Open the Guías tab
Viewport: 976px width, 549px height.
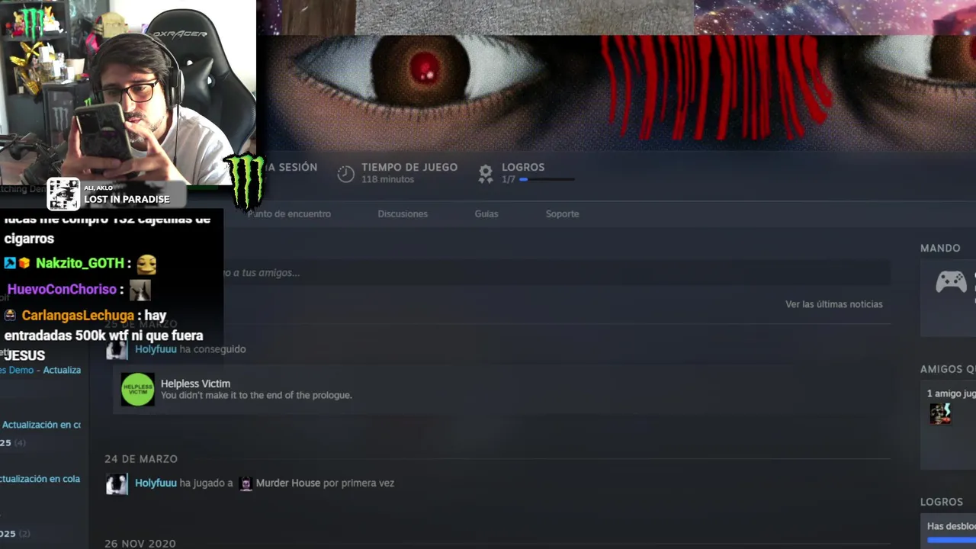coord(486,214)
